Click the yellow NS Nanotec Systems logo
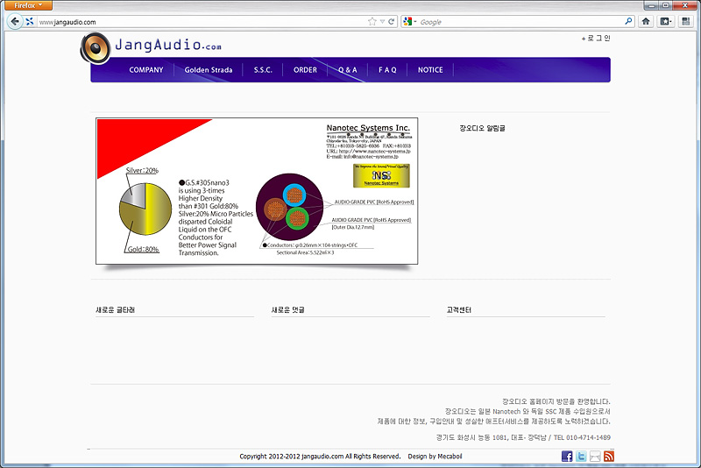 pyautogui.click(x=381, y=175)
